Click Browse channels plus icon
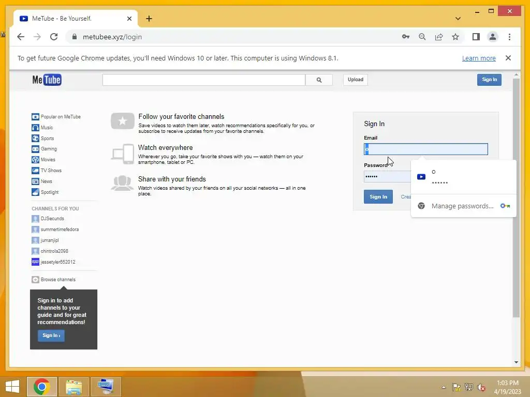 [36, 280]
